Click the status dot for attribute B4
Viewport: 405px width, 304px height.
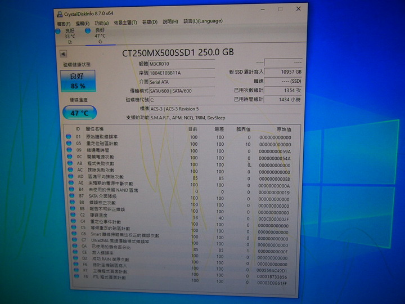[x=71, y=189]
